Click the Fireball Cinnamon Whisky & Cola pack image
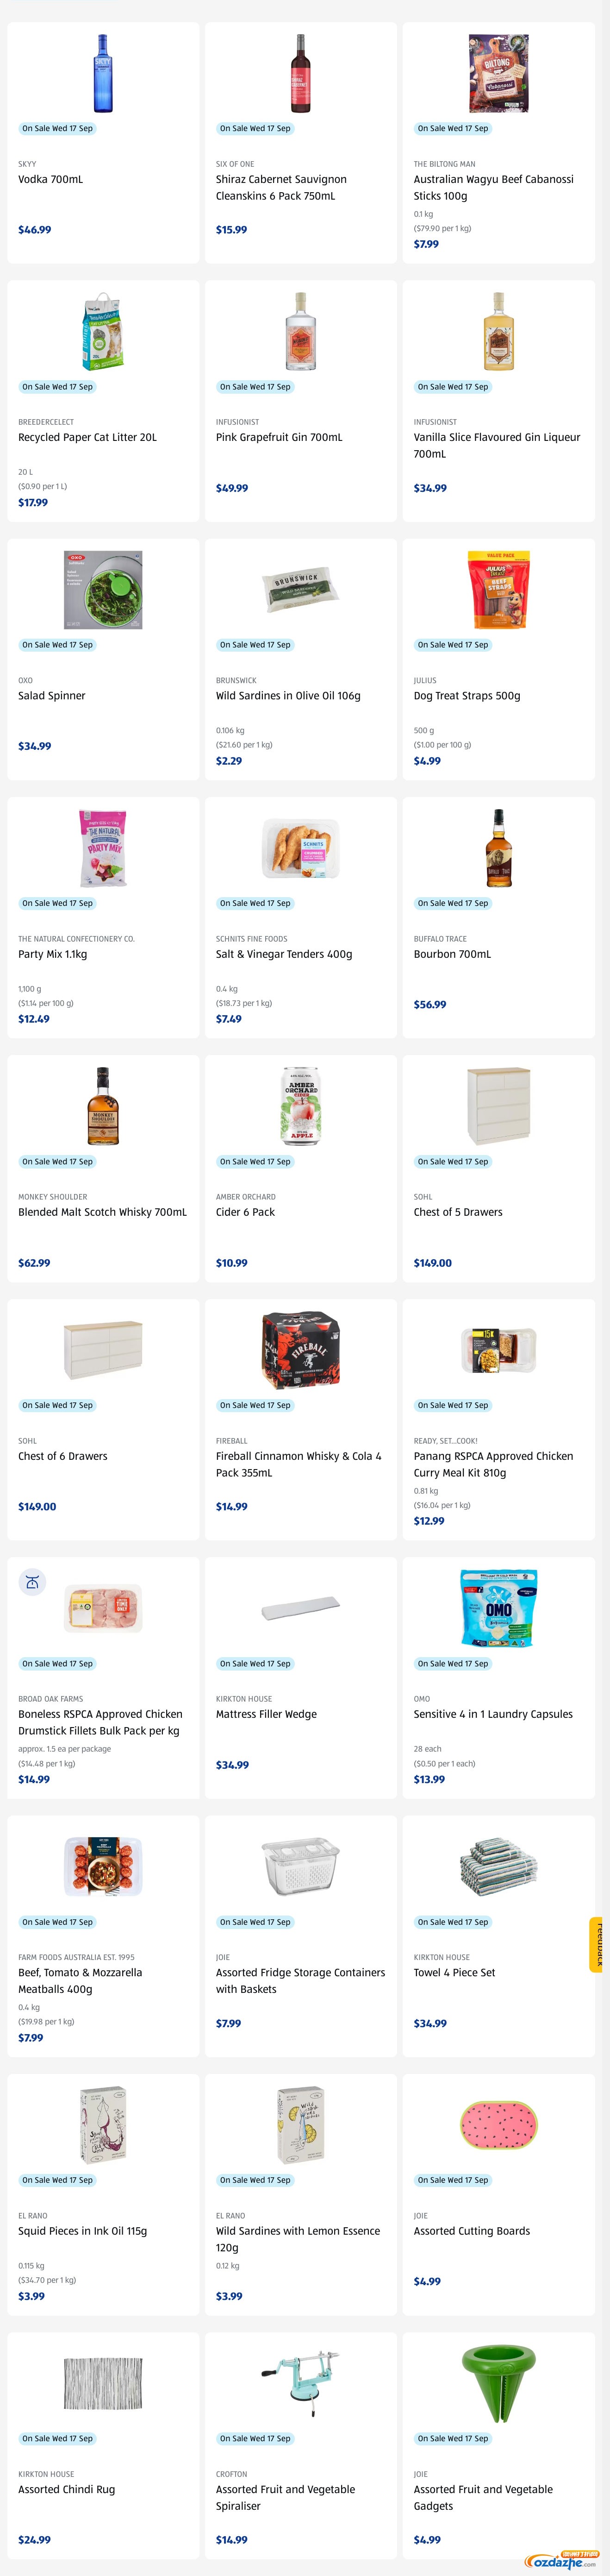The width and height of the screenshot is (610, 2576). click(301, 1351)
